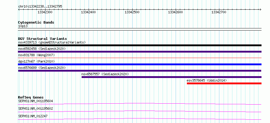Image resolution: width=270 pixels, height=123 pixels.
Task: Click the right arrowhead of the ruler
Action: (261, 10)
